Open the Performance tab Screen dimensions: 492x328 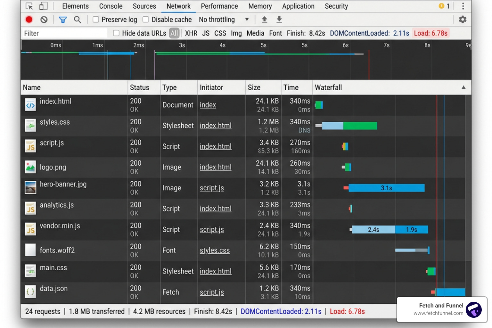tap(219, 6)
